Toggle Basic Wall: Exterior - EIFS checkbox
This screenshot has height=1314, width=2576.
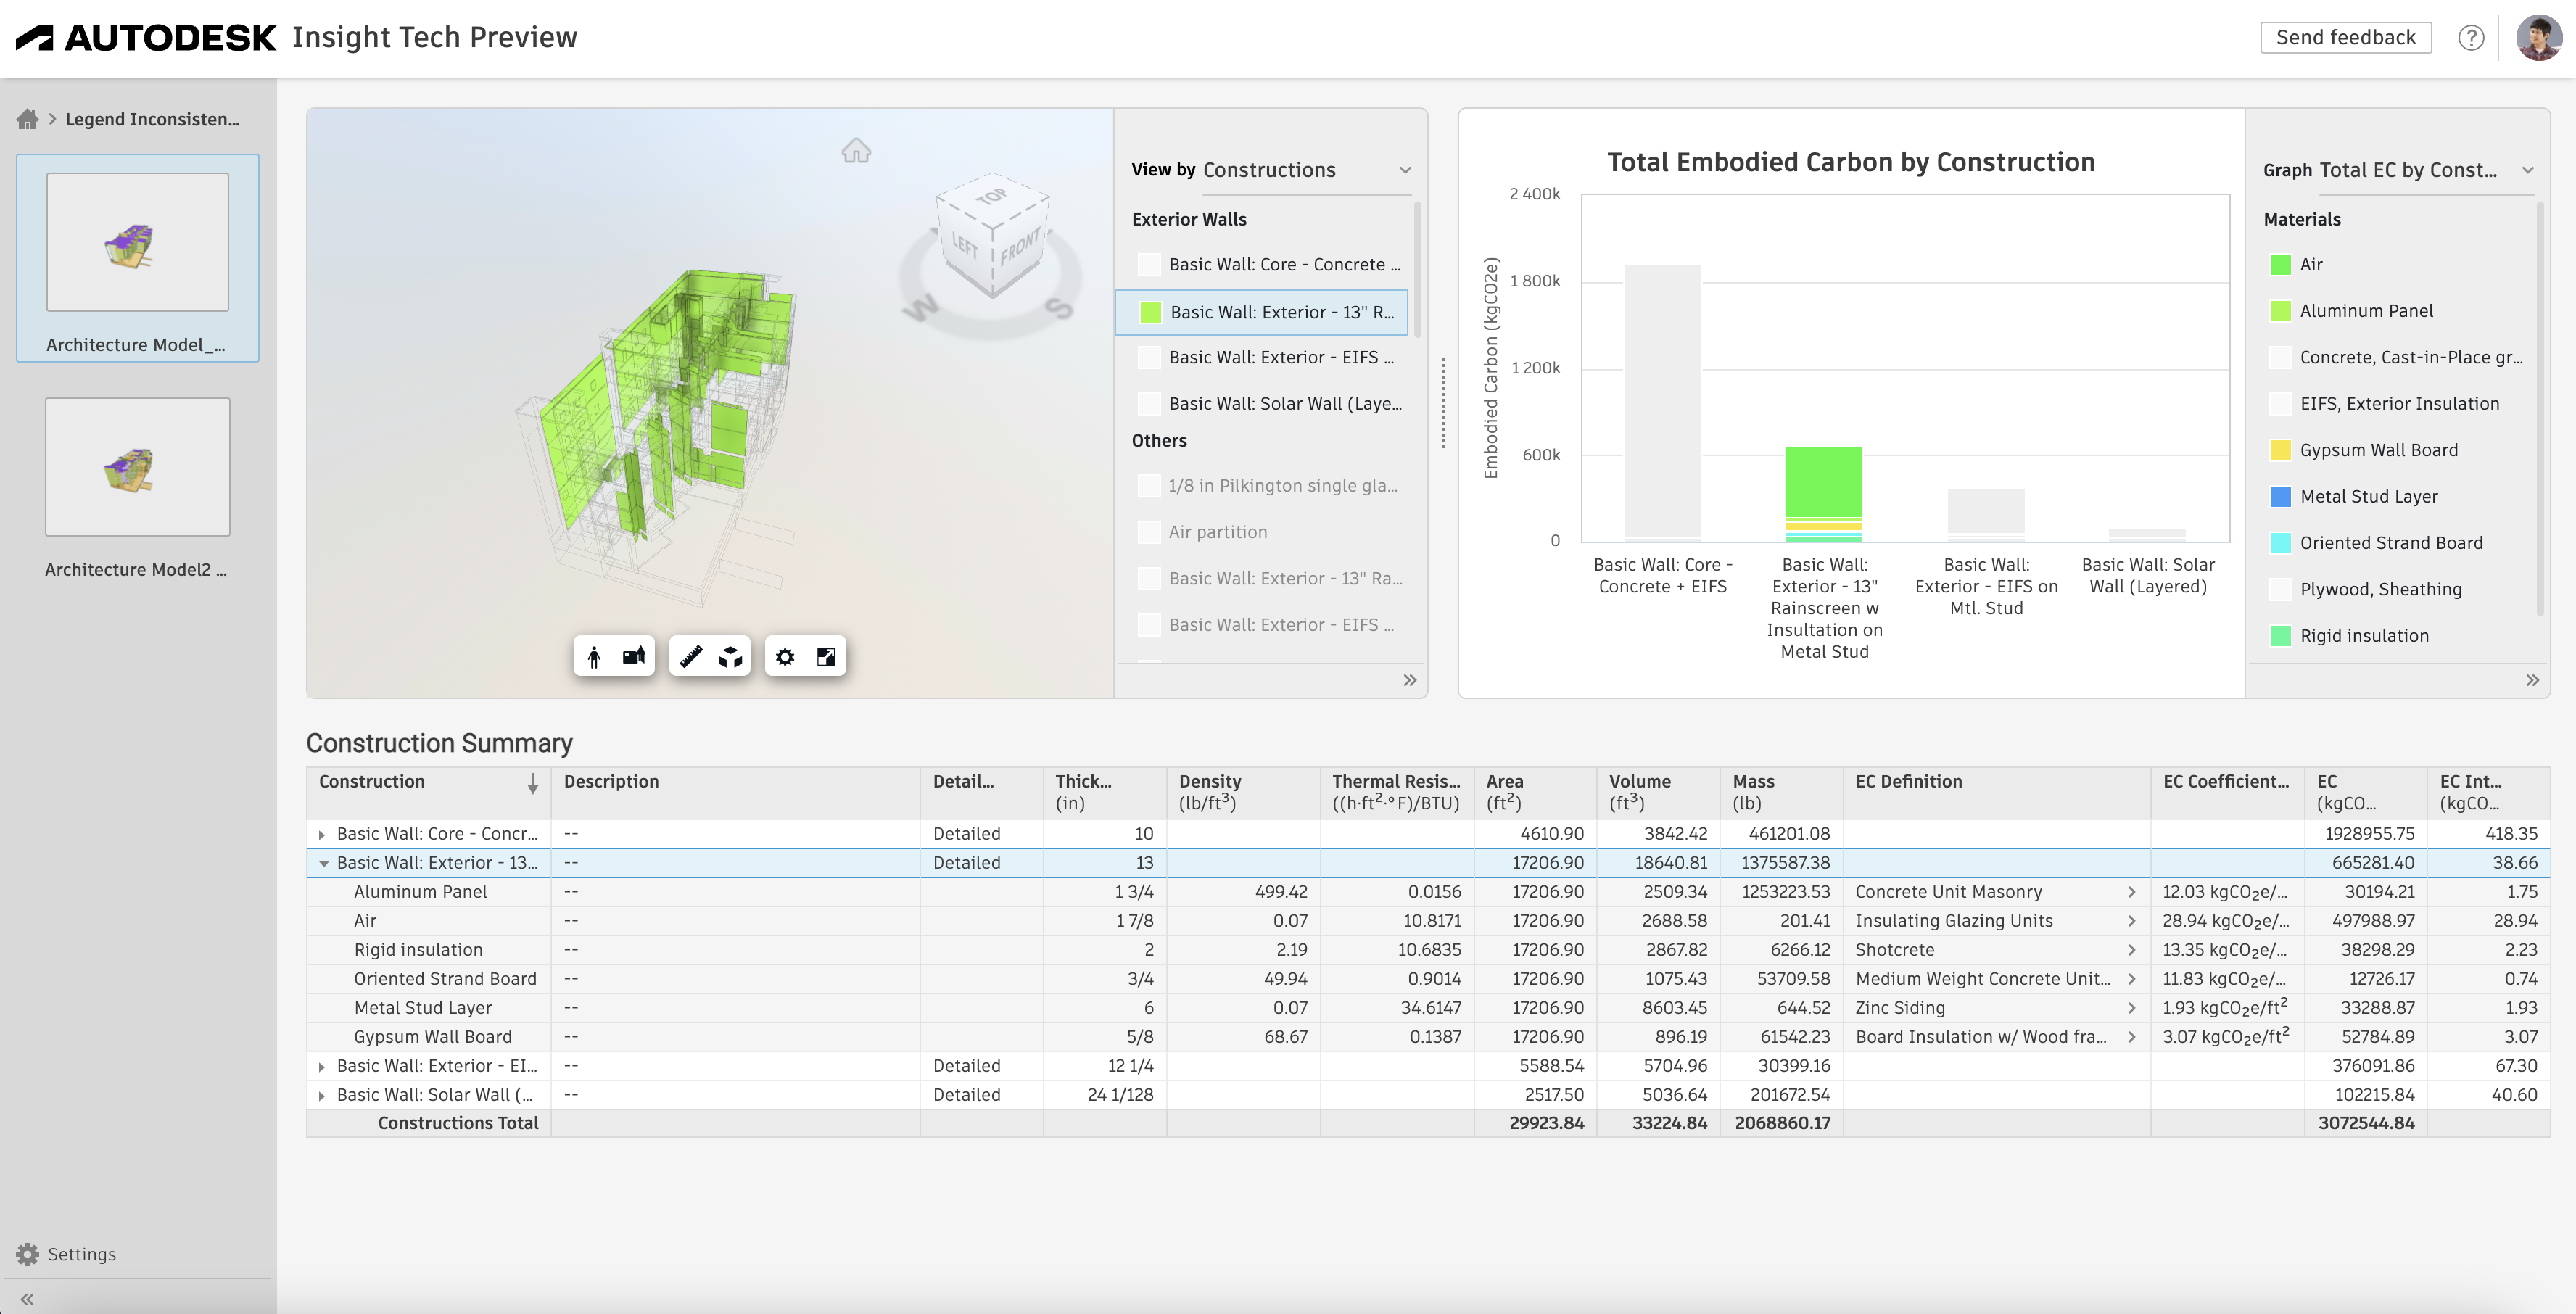(x=1150, y=357)
